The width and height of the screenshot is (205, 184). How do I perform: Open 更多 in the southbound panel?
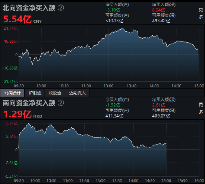coord(201,108)
